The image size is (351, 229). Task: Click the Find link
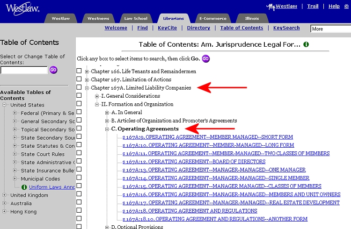[x=143, y=28]
